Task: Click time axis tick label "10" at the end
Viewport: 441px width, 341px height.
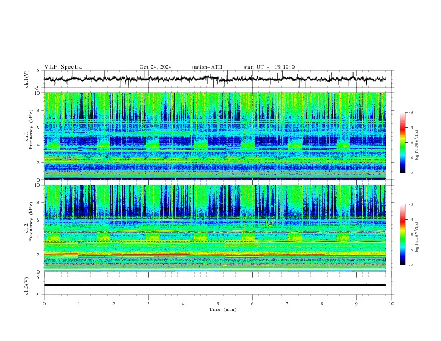Action: pos(391,304)
